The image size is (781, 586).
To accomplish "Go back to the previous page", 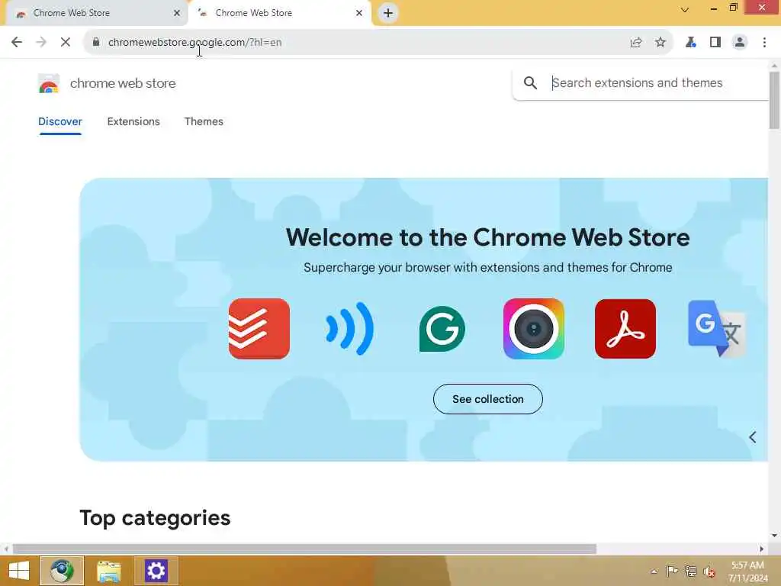I will tap(17, 43).
